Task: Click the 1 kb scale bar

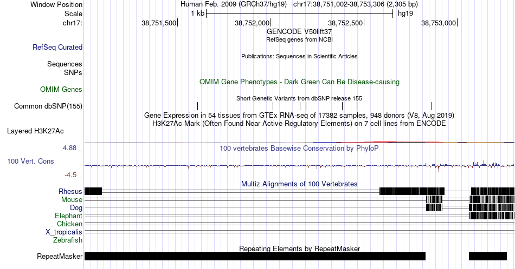Action: pyautogui.click(x=300, y=14)
